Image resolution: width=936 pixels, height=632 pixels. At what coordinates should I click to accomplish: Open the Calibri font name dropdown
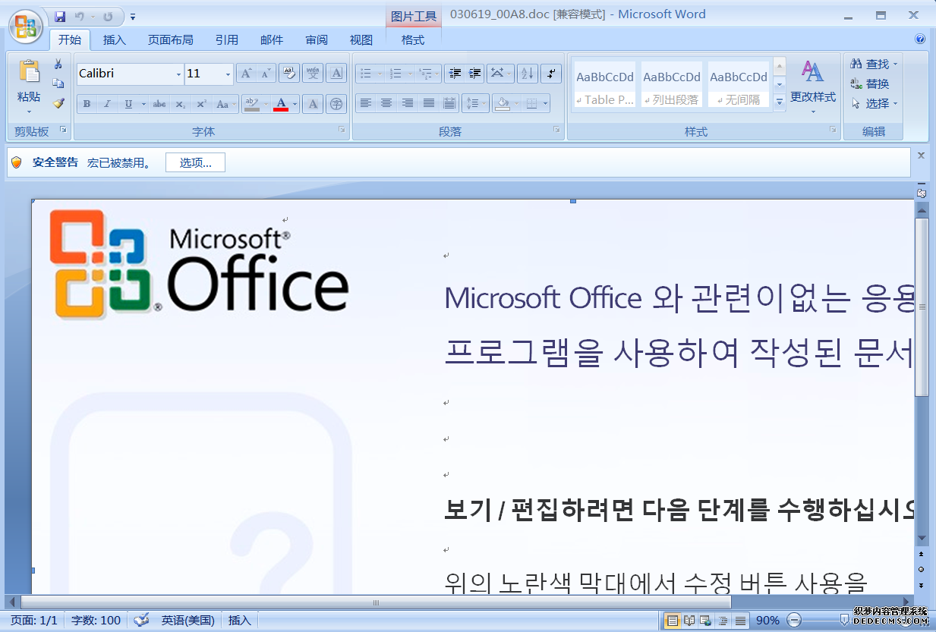(178, 74)
